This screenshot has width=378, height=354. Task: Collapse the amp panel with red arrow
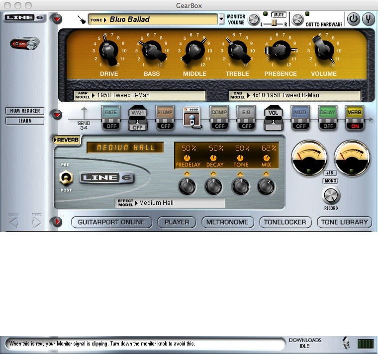click(x=57, y=19)
